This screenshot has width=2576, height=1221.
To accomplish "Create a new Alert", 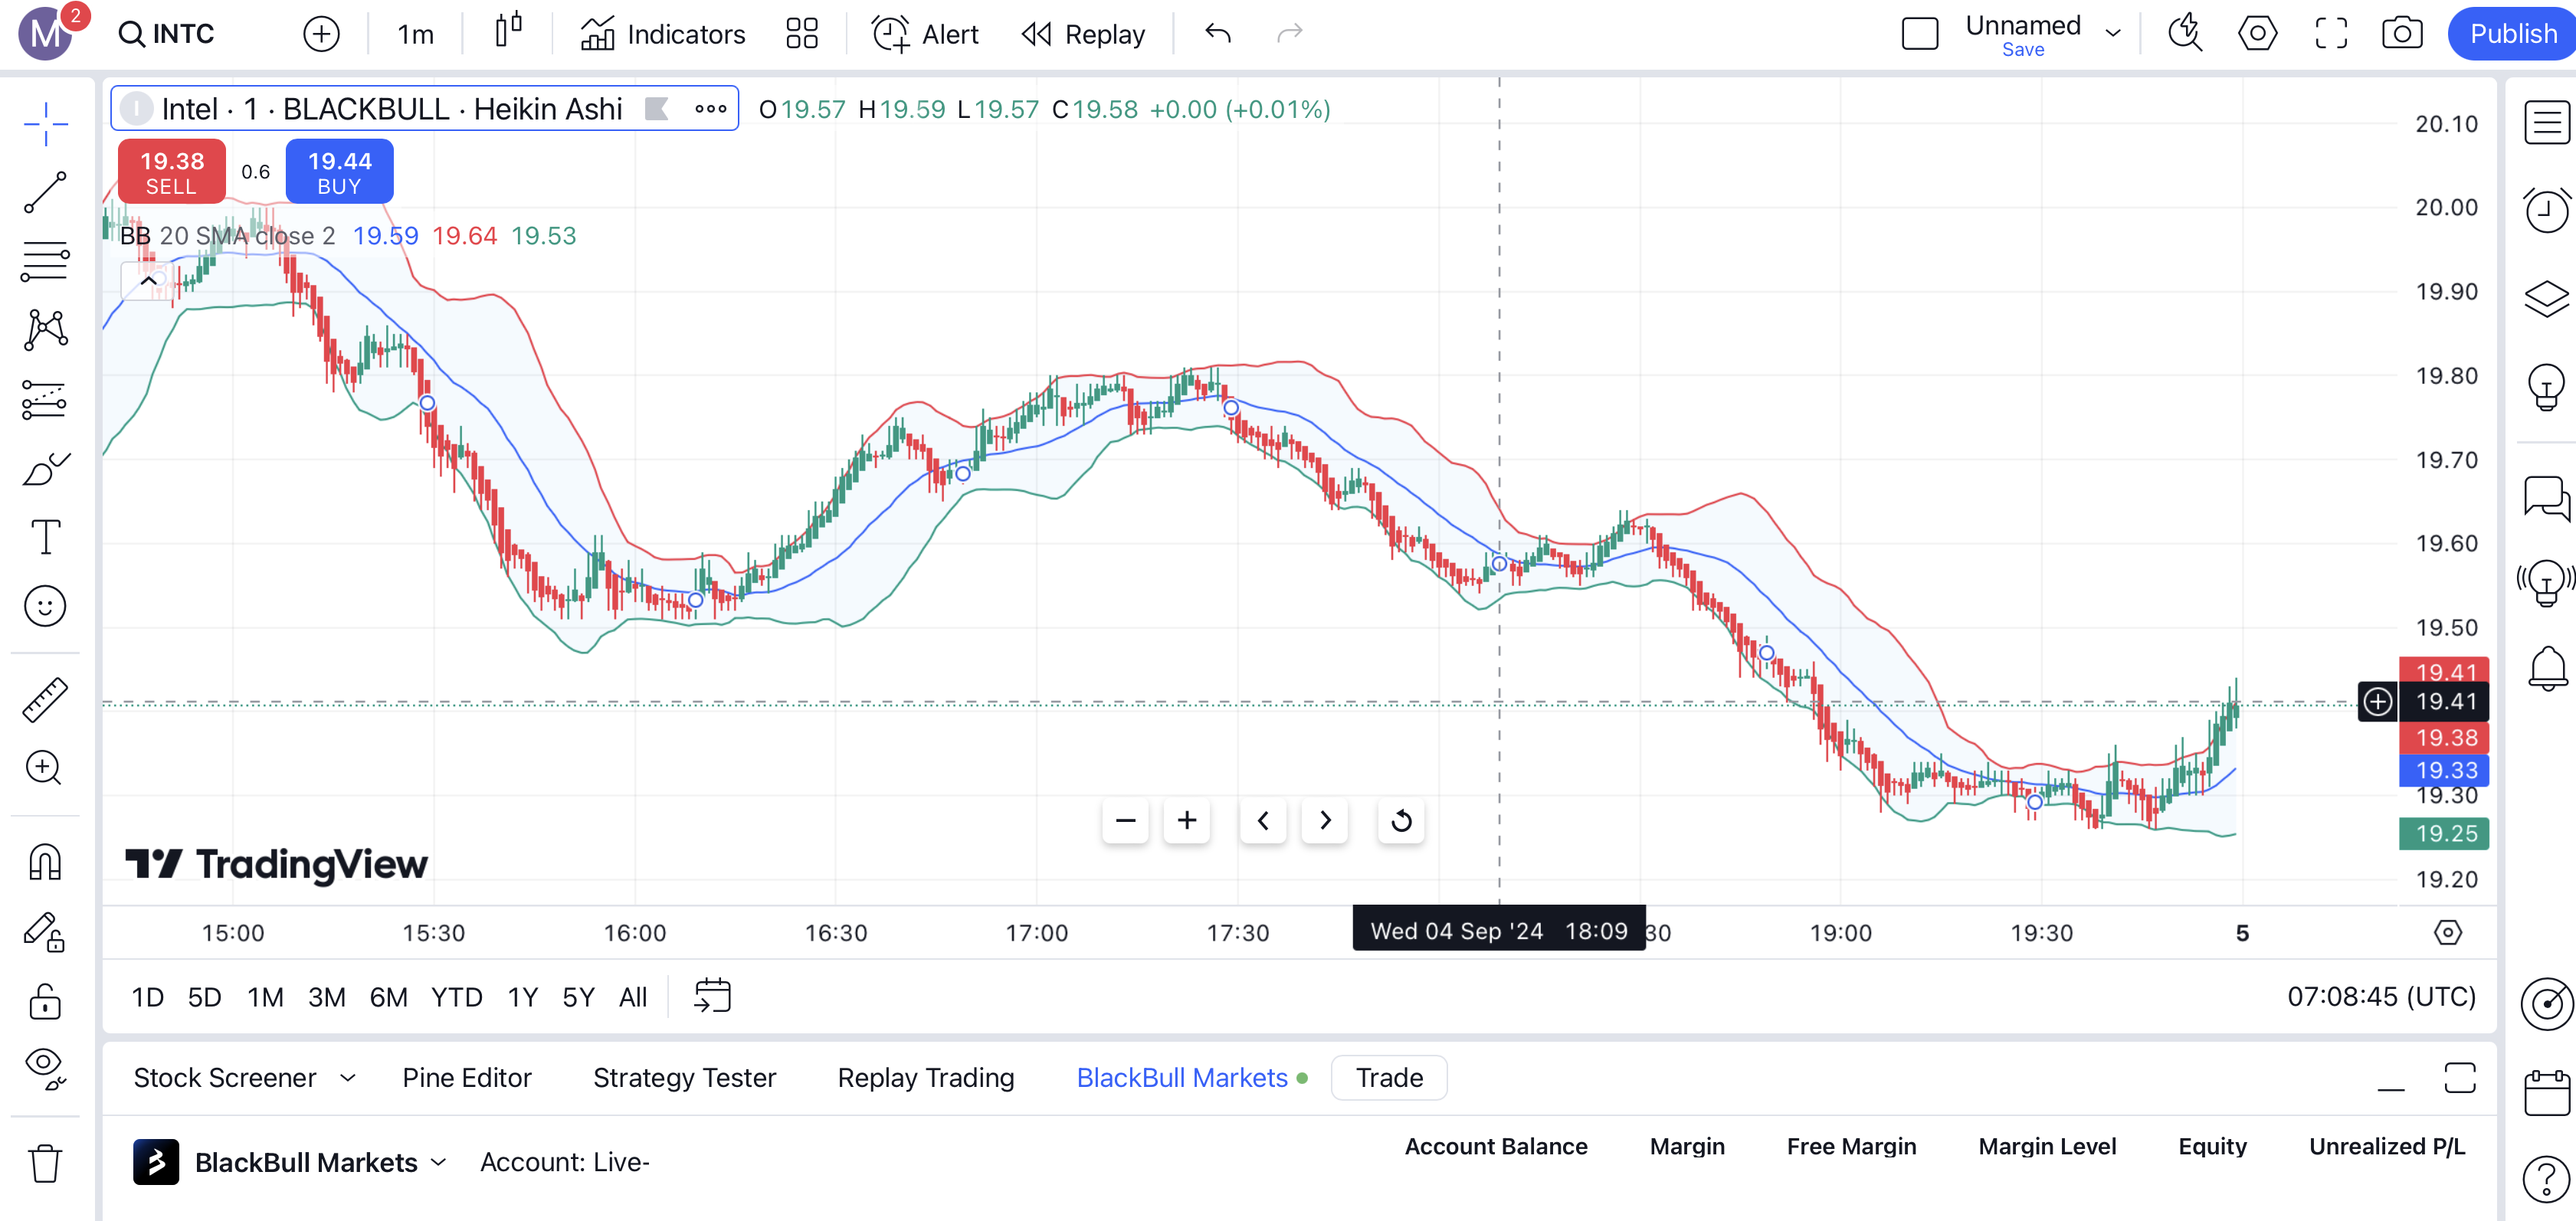I will 925,34.
